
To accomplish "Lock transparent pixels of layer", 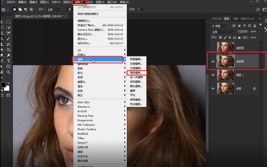I will (220, 38).
